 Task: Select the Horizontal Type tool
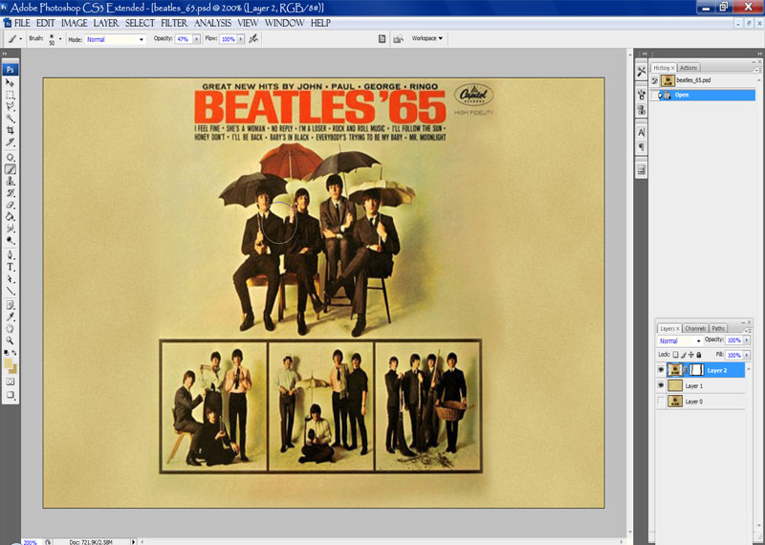tap(11, 267)
